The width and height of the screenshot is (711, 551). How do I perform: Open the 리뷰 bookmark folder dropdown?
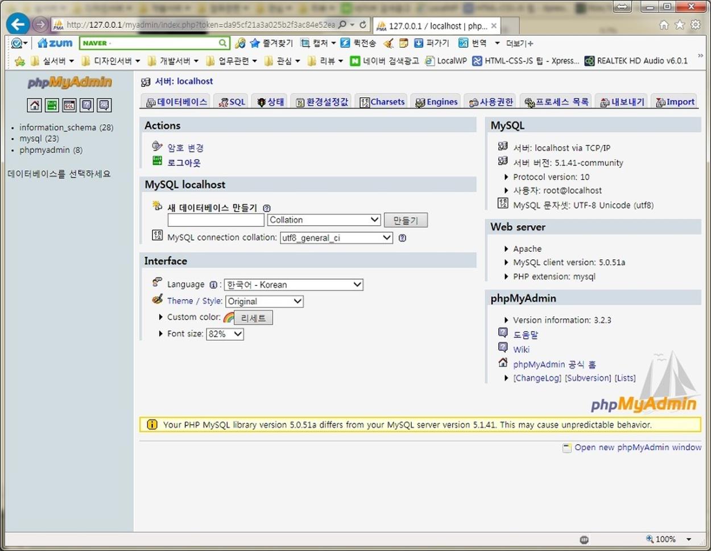[325, 61]
